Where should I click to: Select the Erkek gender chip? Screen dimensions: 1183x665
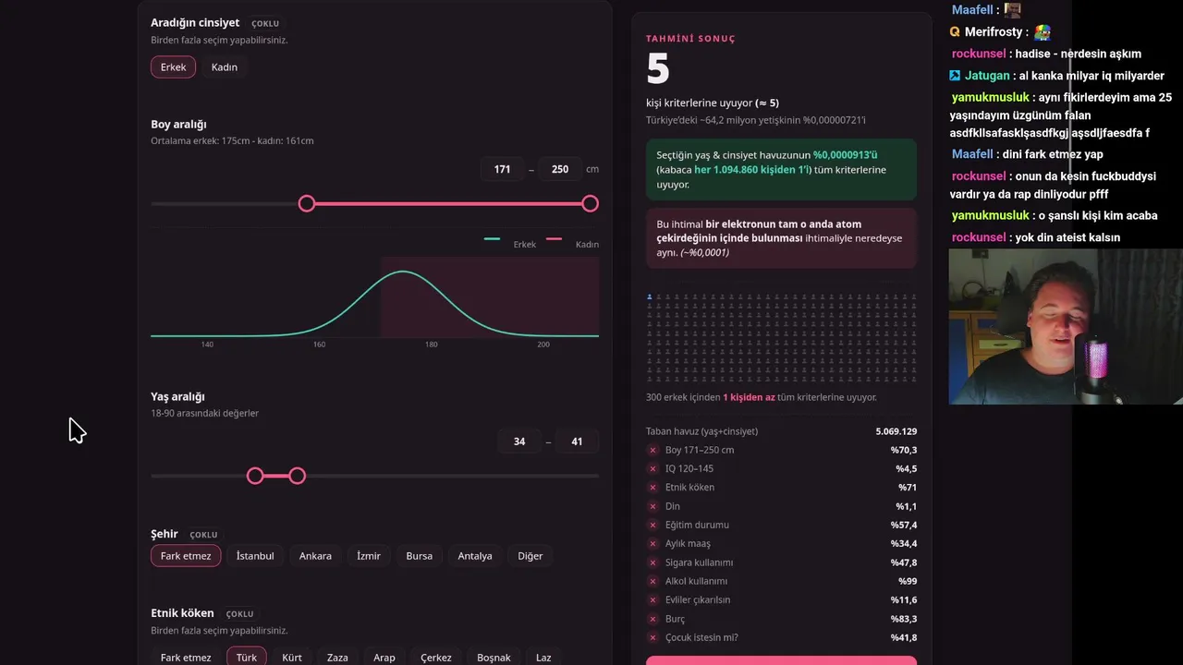pyautogui.click(x=173, y=66)
